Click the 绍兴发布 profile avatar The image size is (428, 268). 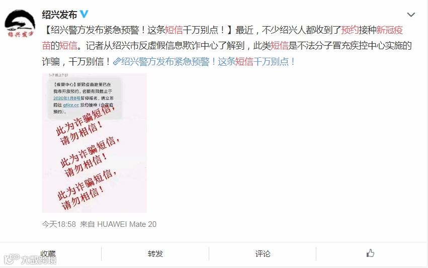point(20,24)
